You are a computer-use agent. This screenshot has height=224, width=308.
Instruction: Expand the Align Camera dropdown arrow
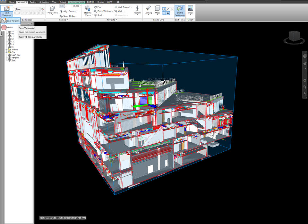(x=77, y=11)
